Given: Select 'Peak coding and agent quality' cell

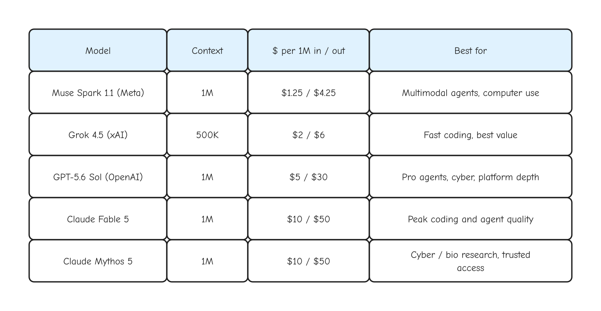Looking at the screenshot, I should [471, 219].
